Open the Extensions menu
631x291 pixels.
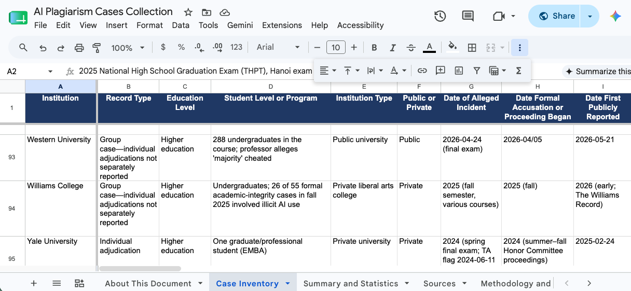(x=282, y=25)
